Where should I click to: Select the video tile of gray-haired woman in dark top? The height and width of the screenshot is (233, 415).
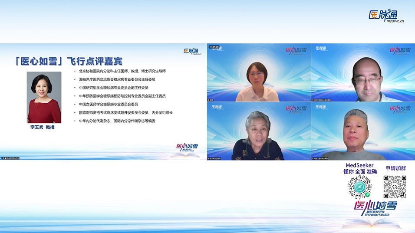pyautogui.click(x=259, y=131)
